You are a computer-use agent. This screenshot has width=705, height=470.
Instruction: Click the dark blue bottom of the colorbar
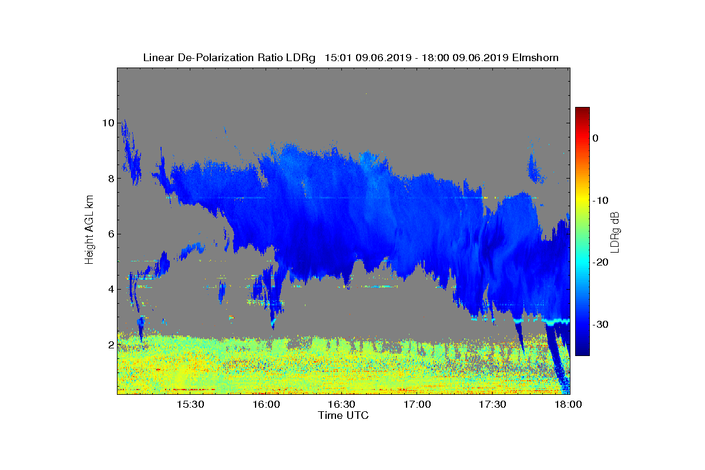click(582, 351)
